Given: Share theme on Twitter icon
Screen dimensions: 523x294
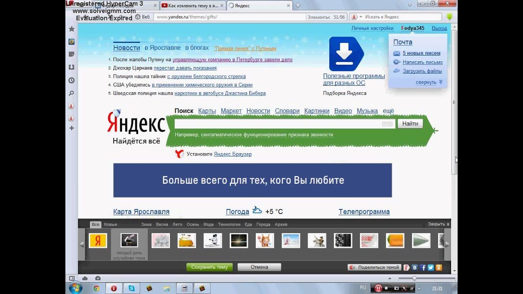Looking at the screenshot, I should pos(431,267).
